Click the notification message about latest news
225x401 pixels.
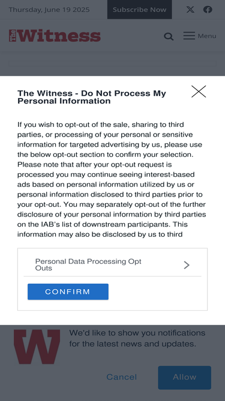tap(137, 338)
